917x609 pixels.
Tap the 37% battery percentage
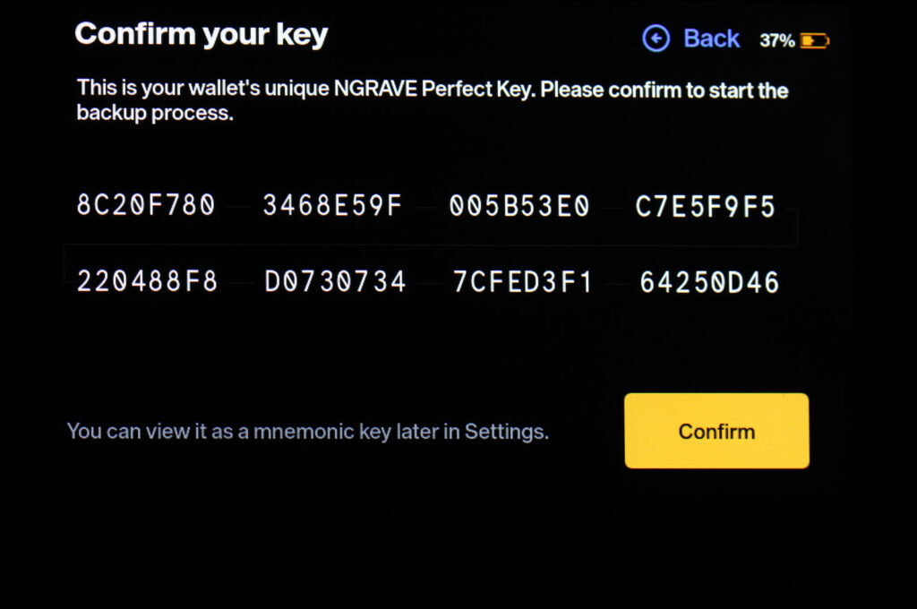776,40
